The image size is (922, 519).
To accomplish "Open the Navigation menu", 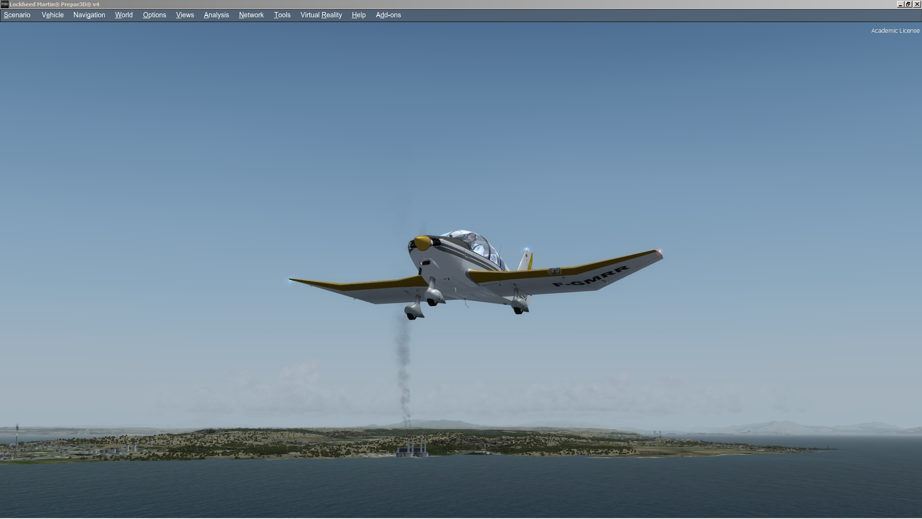I will coord(89,15).
